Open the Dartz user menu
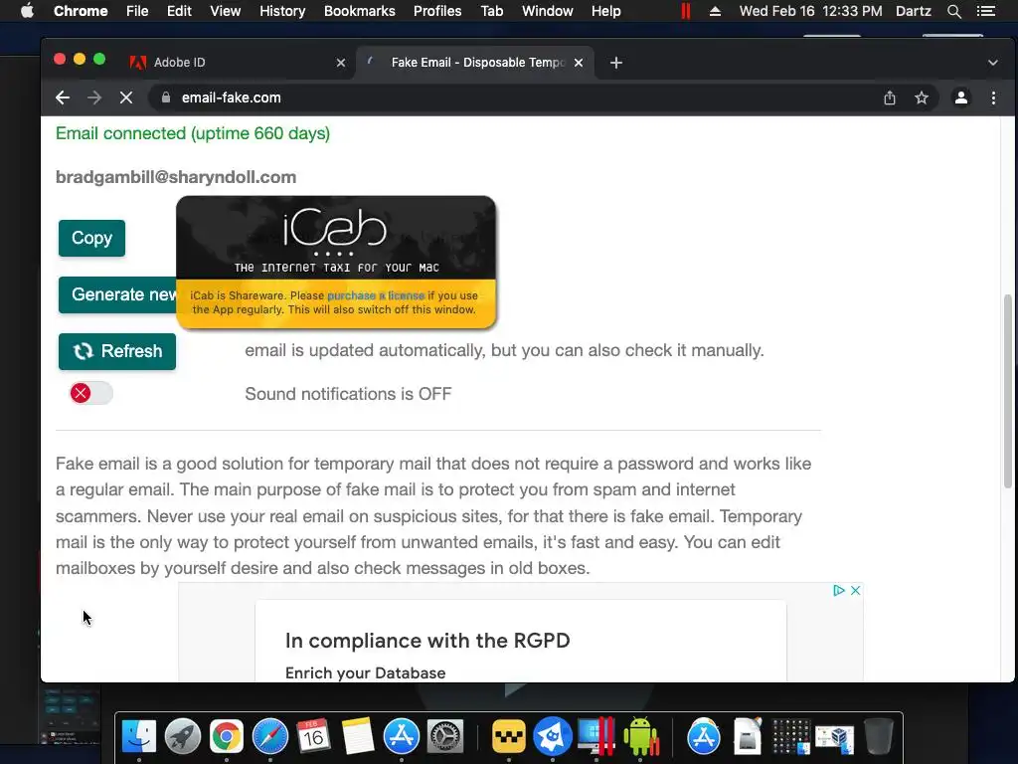This screenshot has height=764, width=1018. point(914,11)
